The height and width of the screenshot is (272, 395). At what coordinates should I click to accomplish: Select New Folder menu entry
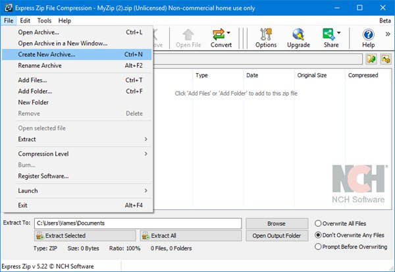coord(77,102)
